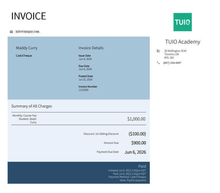Click the TUIO Academy name
The width and height of the screenshot is (220, 193).
click(x=182, y=42)
